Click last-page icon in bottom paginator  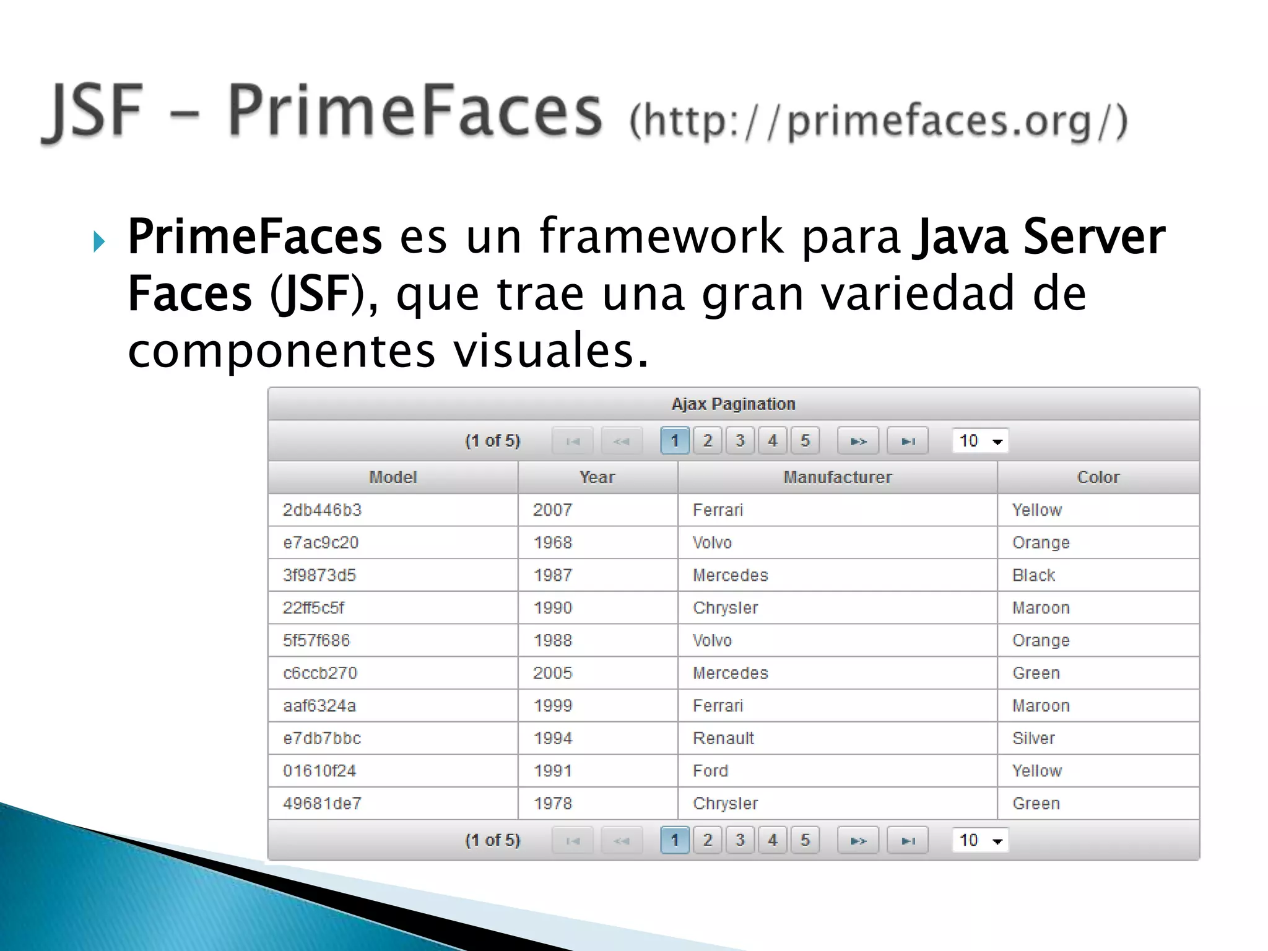[908, 840]
